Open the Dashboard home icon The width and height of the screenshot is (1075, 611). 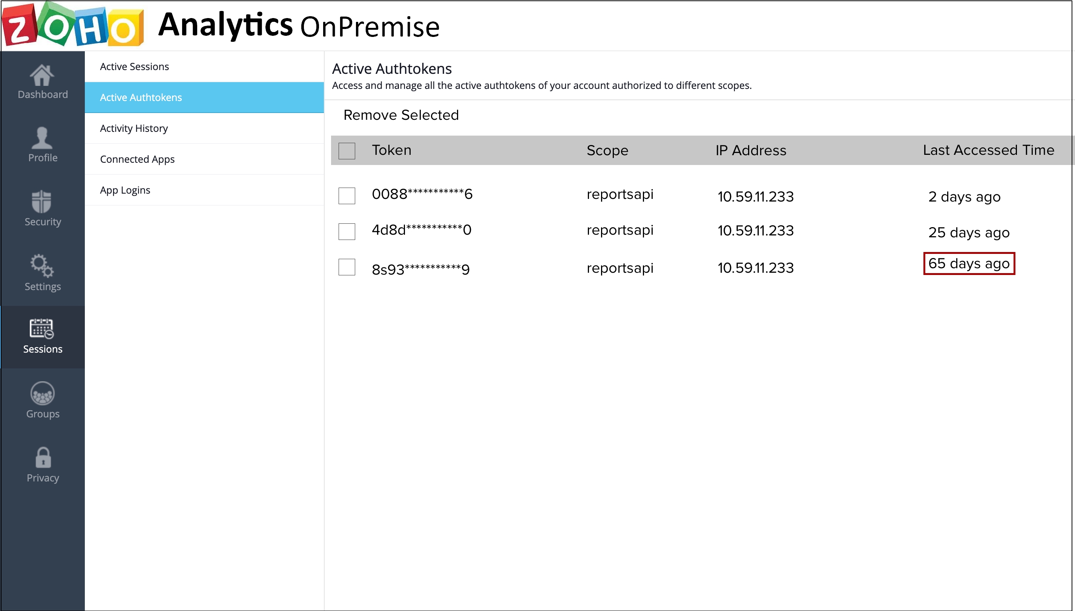click(x=42, y=76)
